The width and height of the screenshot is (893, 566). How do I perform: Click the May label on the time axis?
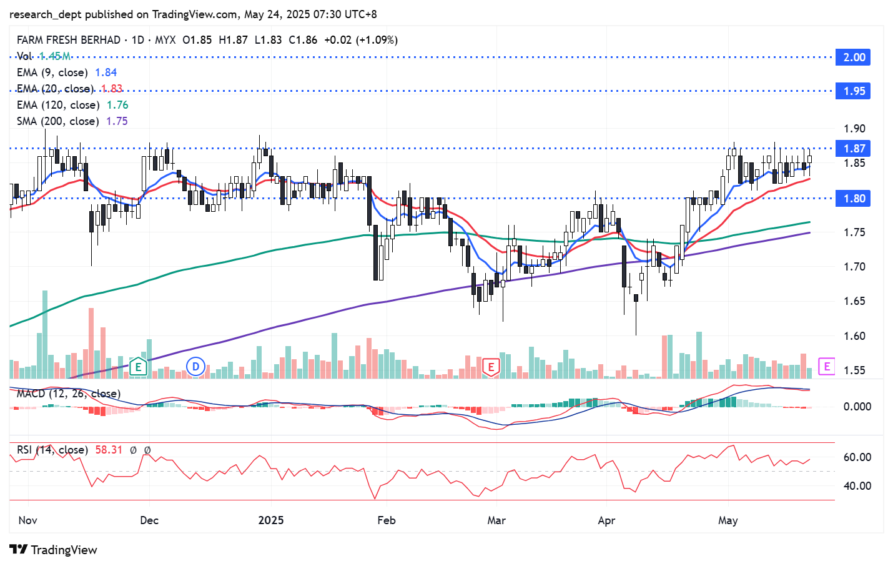click(728, 520)
